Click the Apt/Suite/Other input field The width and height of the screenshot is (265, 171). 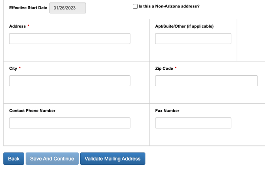point(193,39)
